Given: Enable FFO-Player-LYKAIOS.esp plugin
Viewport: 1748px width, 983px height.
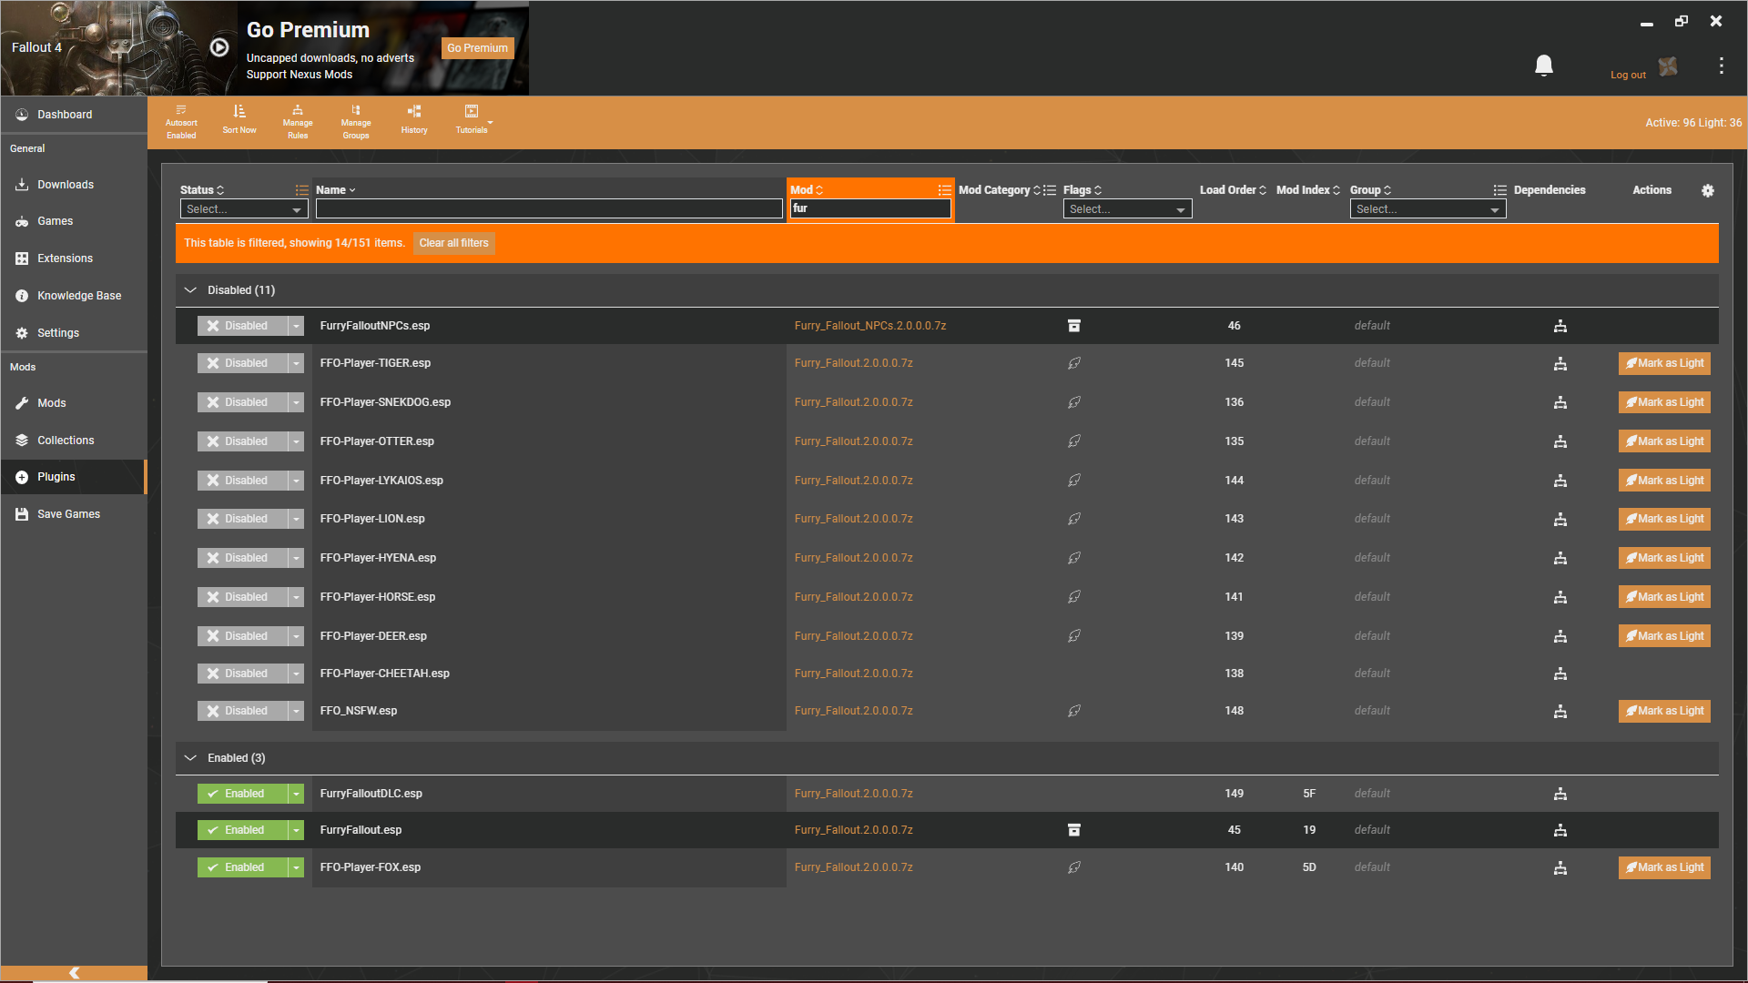Looking at the screenshot, I should coord(242,481).
